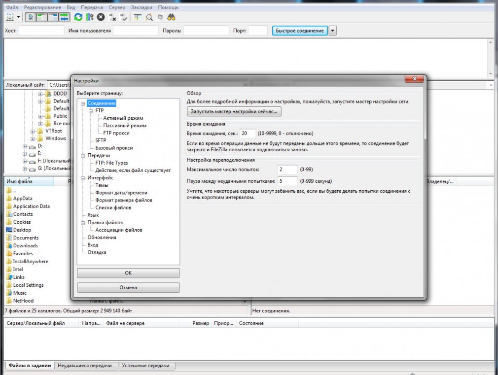498x375 pixels.
Task: Collapse the FTP settings node
Action: click(x=91, y=111)
